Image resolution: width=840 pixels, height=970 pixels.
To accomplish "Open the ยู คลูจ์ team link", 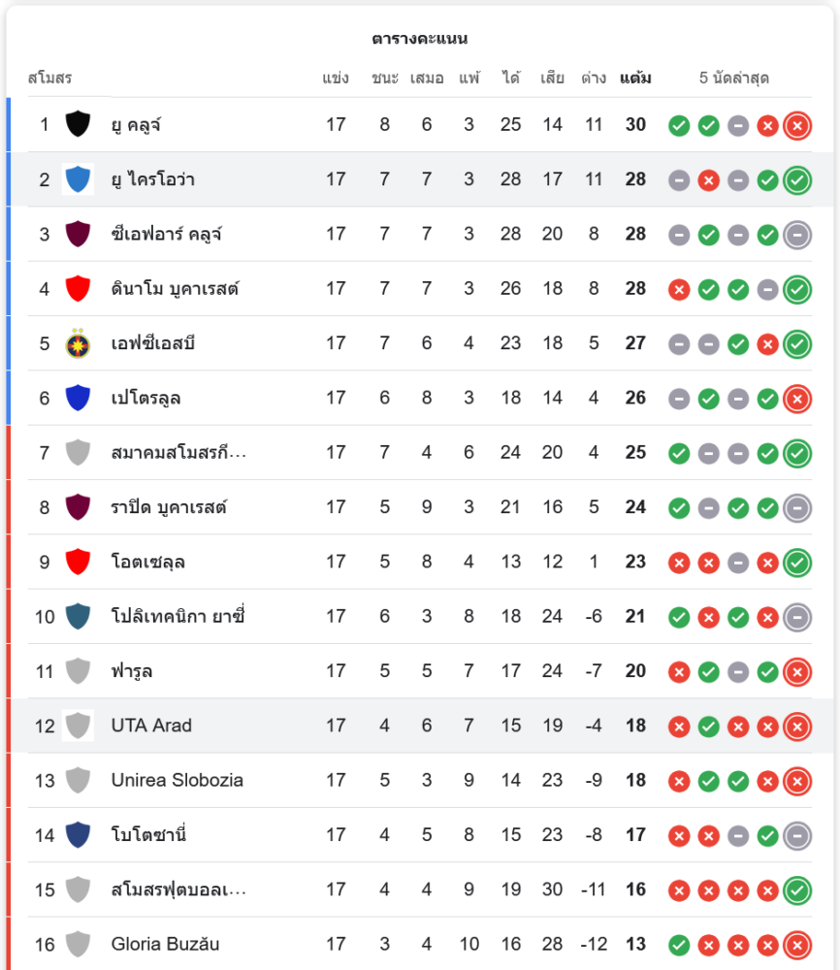I will (x=136, y=124).
